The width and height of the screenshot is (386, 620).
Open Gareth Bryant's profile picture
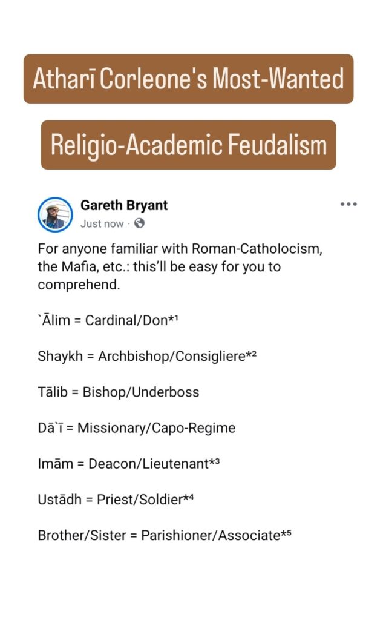tap(55, 214)
